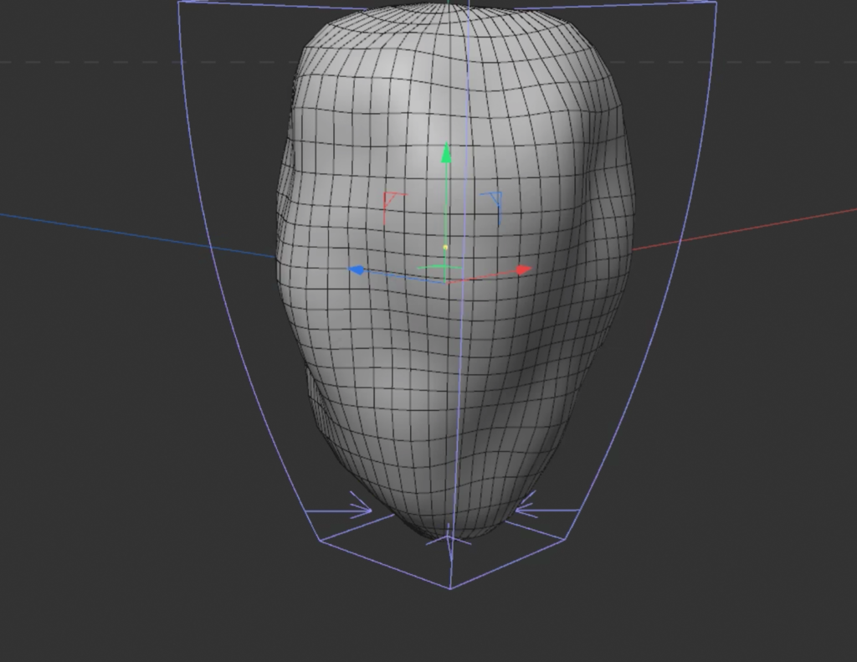Select the red X-axis arrow handle
Image resolution: width=857 pixels, height=662 pixels.
click(524, 269)
